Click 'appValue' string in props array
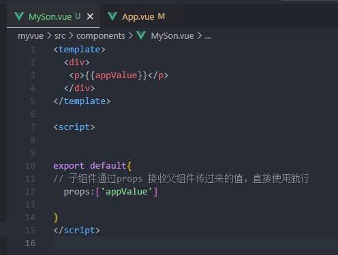The width and height of the screenshot is (338, 255). click(126, 192)
